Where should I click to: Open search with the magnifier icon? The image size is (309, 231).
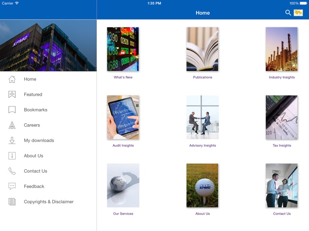(x=288, y=13)
